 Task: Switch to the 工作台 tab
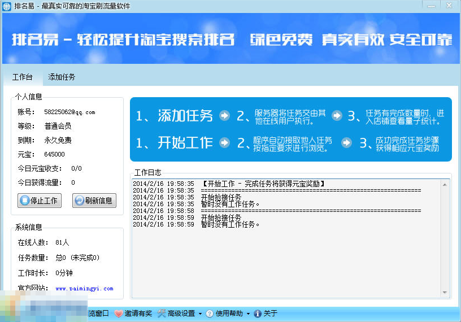(23, 77)
